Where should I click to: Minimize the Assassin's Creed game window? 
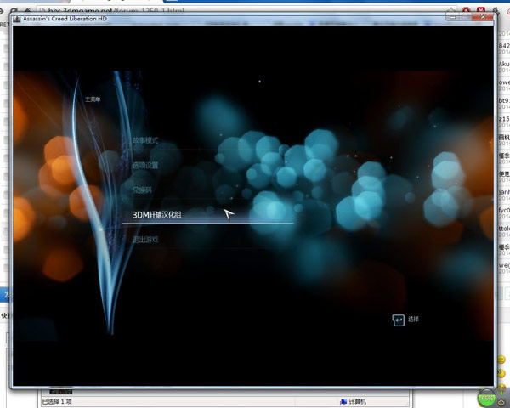tap(453, 17)
